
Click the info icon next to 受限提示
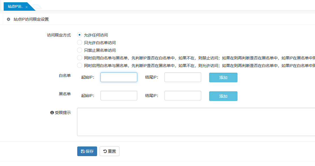click(x=52, y=113)
